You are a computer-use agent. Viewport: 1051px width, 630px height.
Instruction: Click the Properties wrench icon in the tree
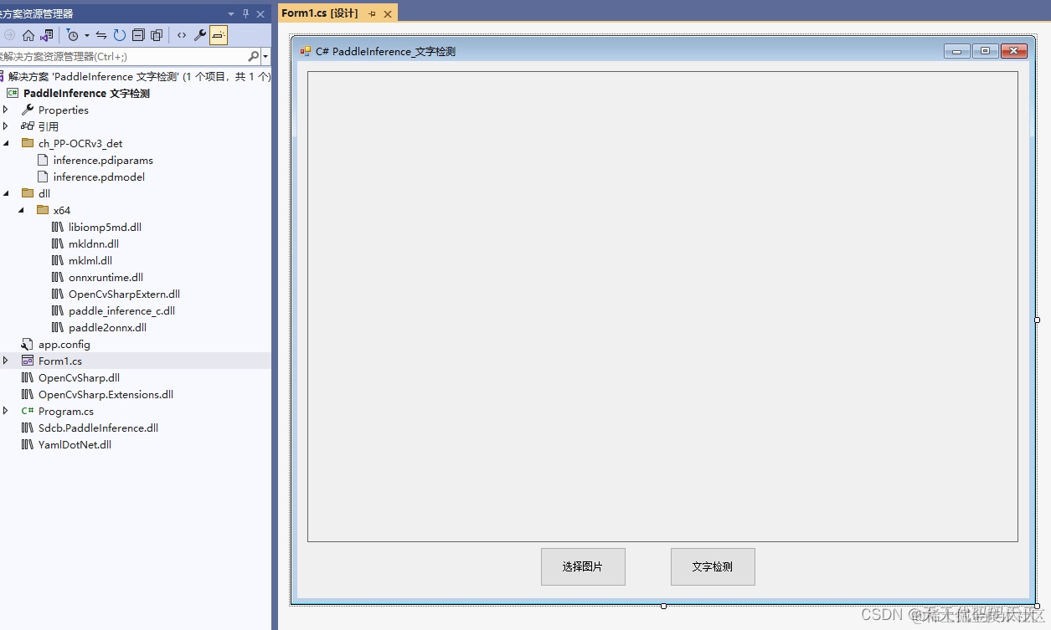pos(28,110)
